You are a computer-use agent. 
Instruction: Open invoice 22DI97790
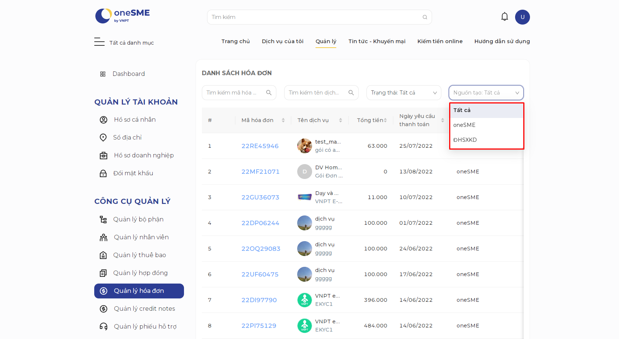click(259, 300)
